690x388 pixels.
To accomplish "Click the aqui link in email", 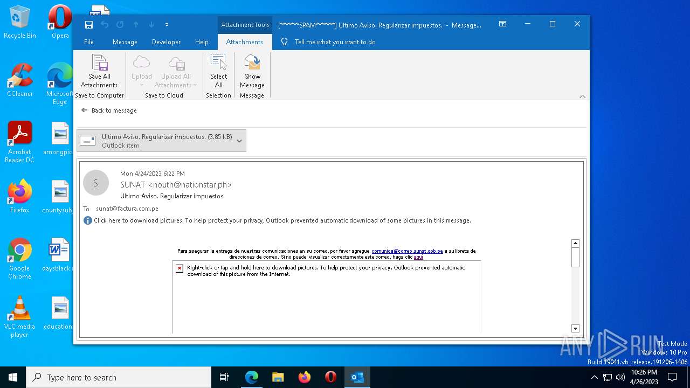I will click(x=418, y=257).
